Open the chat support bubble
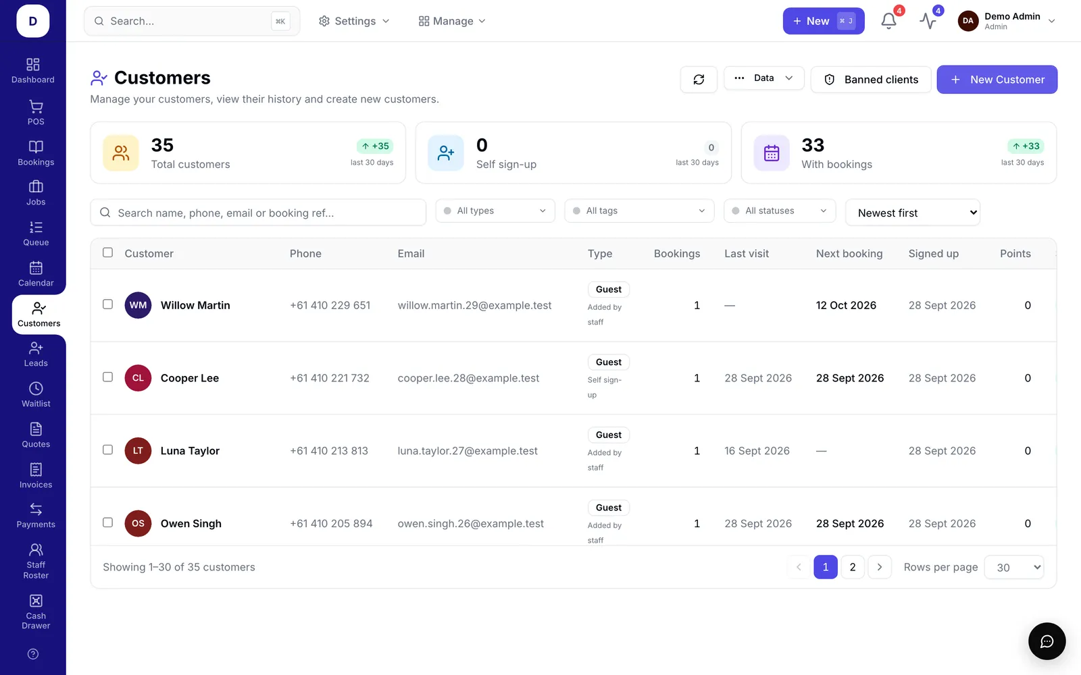The height and width of the screenshot is (675, 1081). click(x=1047, y=641)
